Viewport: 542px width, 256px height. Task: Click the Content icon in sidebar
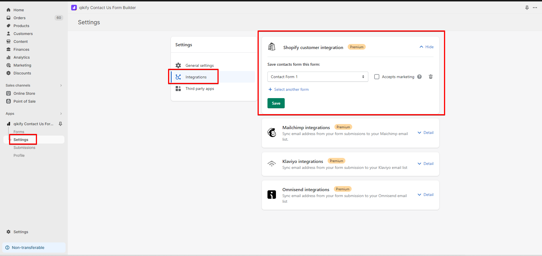pyautogui.click(x=8, y=41)
